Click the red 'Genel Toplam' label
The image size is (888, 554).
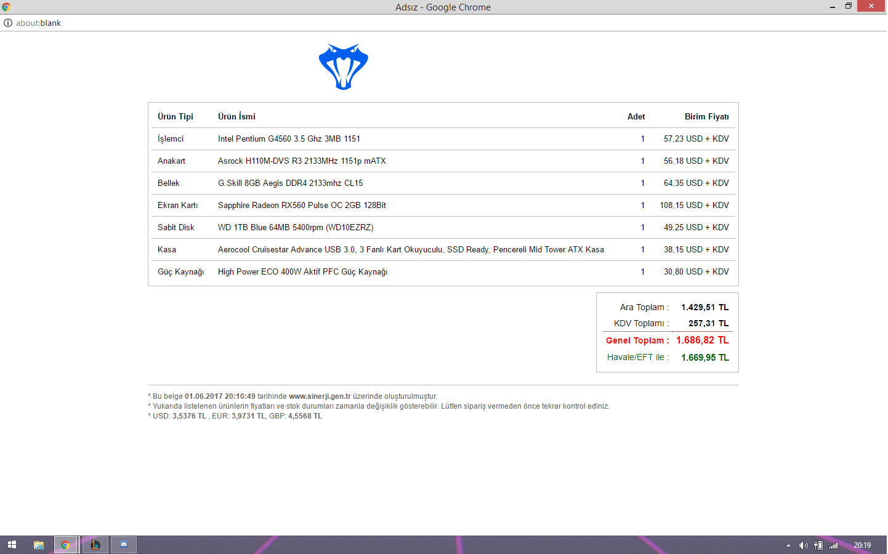pos(637,340)
